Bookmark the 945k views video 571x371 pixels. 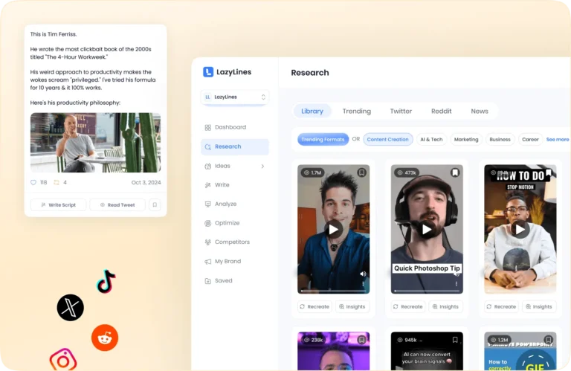coord(455,340)
